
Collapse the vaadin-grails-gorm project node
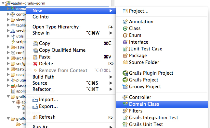click(3, 3)
